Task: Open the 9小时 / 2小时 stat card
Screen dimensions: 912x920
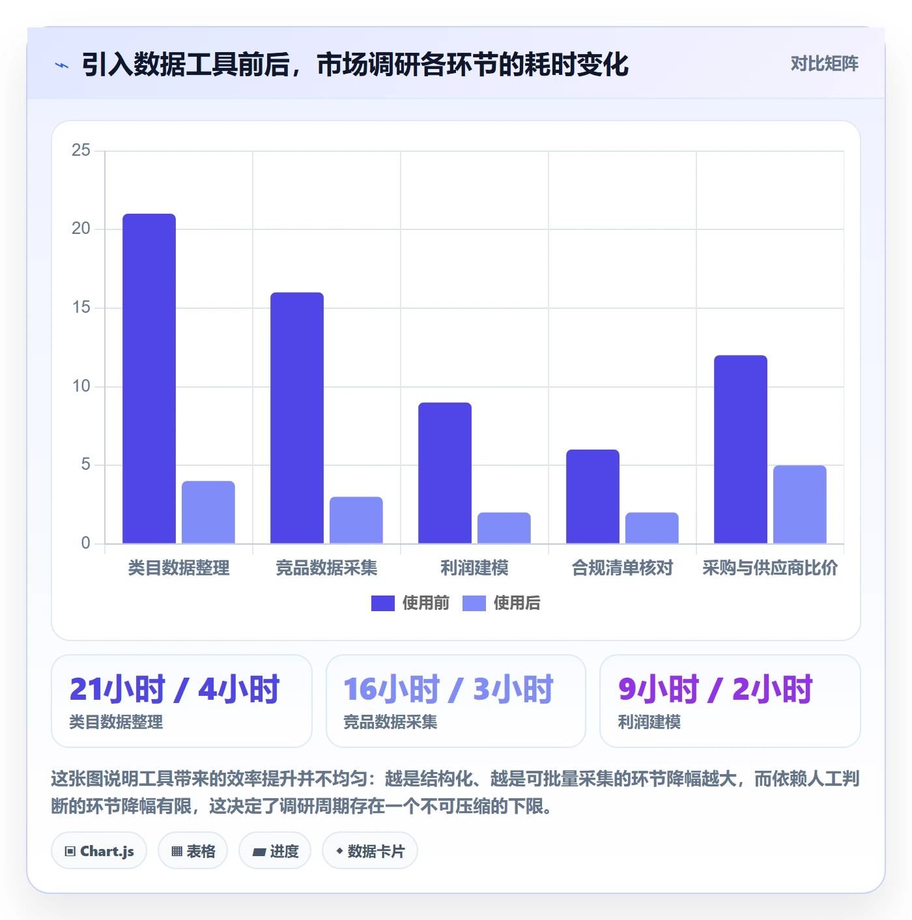Action: (730, 701)
